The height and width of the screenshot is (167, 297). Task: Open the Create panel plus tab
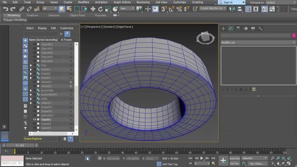223,29
